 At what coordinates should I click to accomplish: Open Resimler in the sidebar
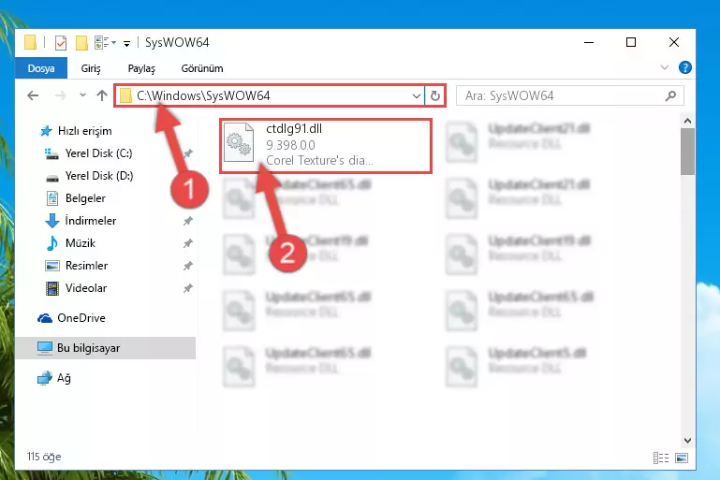pyautogui.click(x=76, y=266)
